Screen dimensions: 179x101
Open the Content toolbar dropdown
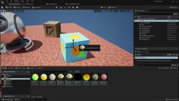17,7
